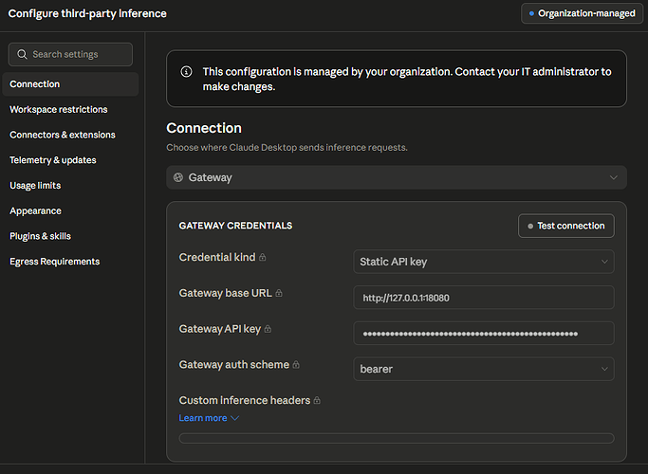Open the bearer auth scheme dropdown
648x474 pixels.
pyautogui.click(x=484, y=369)
